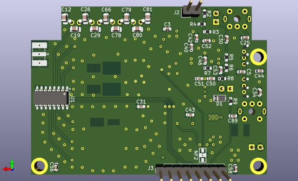Select the J2 pin header connector
Screen dimensions: 298x181
point(192,9)
